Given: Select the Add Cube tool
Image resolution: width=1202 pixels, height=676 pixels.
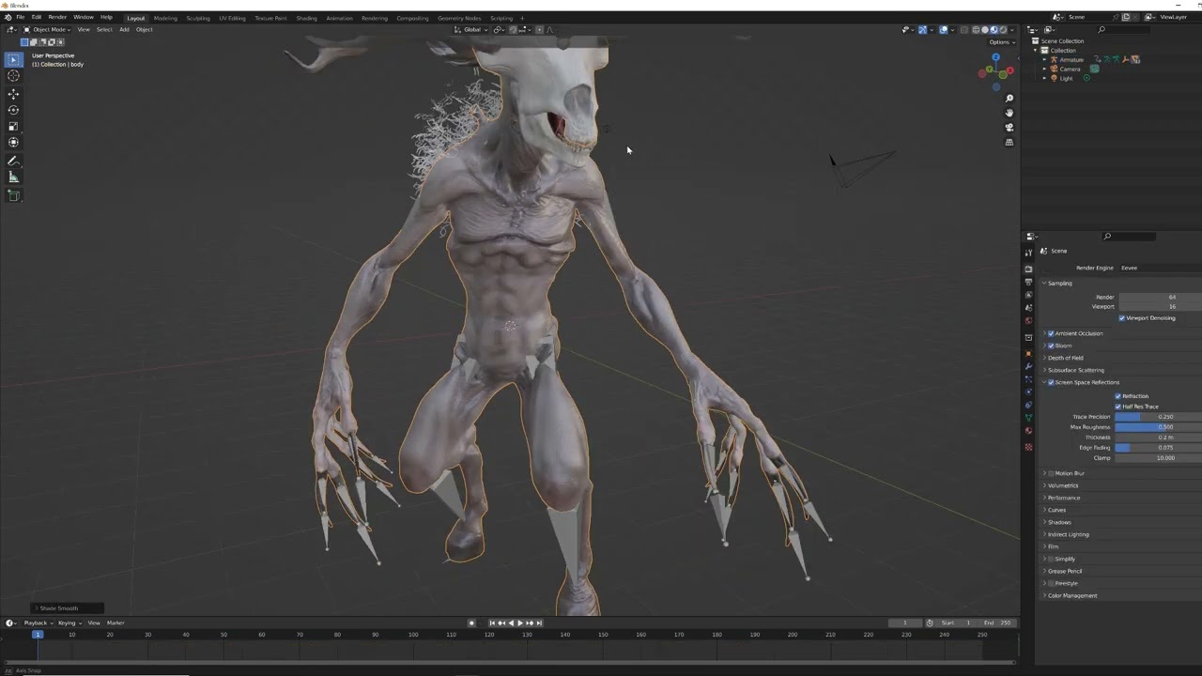Looking at the screenshot, I should click(13, 196).
